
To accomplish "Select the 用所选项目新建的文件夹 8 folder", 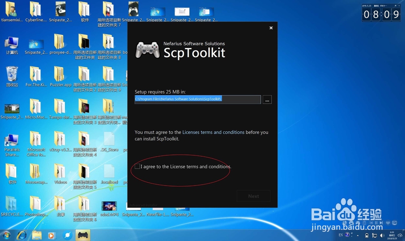I will [109, 47].
